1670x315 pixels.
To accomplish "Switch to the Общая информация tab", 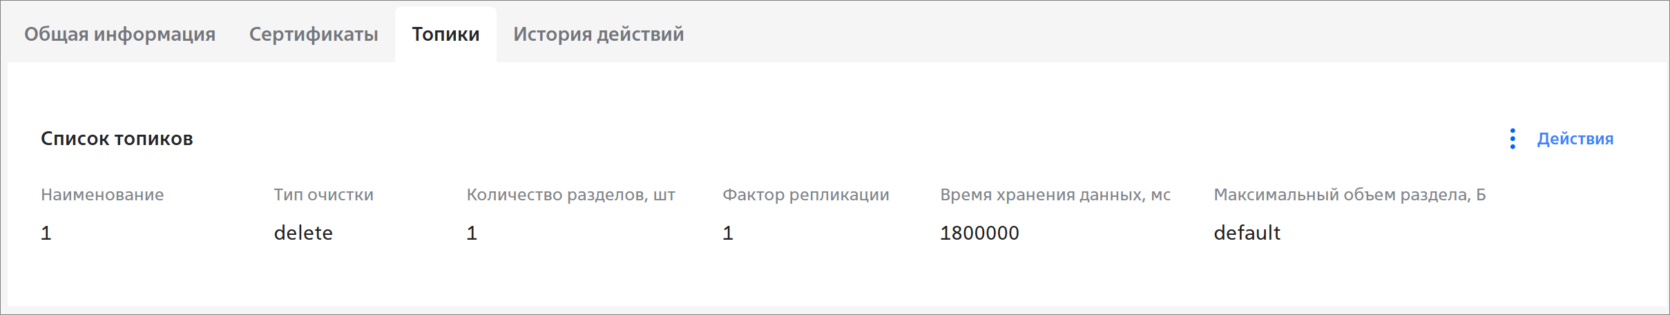I will pyautogui.click(x=119, y=34).
